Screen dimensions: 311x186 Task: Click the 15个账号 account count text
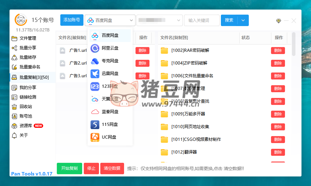tap(43, 20)
